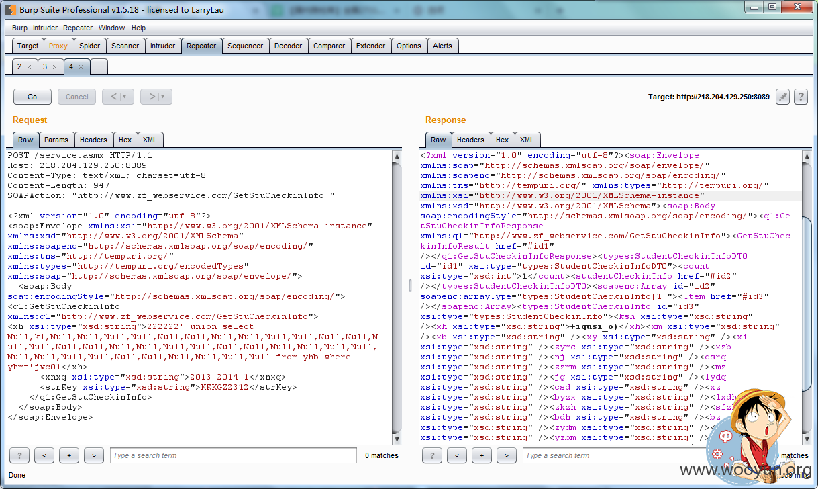The image size is (818, 489).
Task: Click the strKey KKKGZ2312 line
Action: point(168,387)
